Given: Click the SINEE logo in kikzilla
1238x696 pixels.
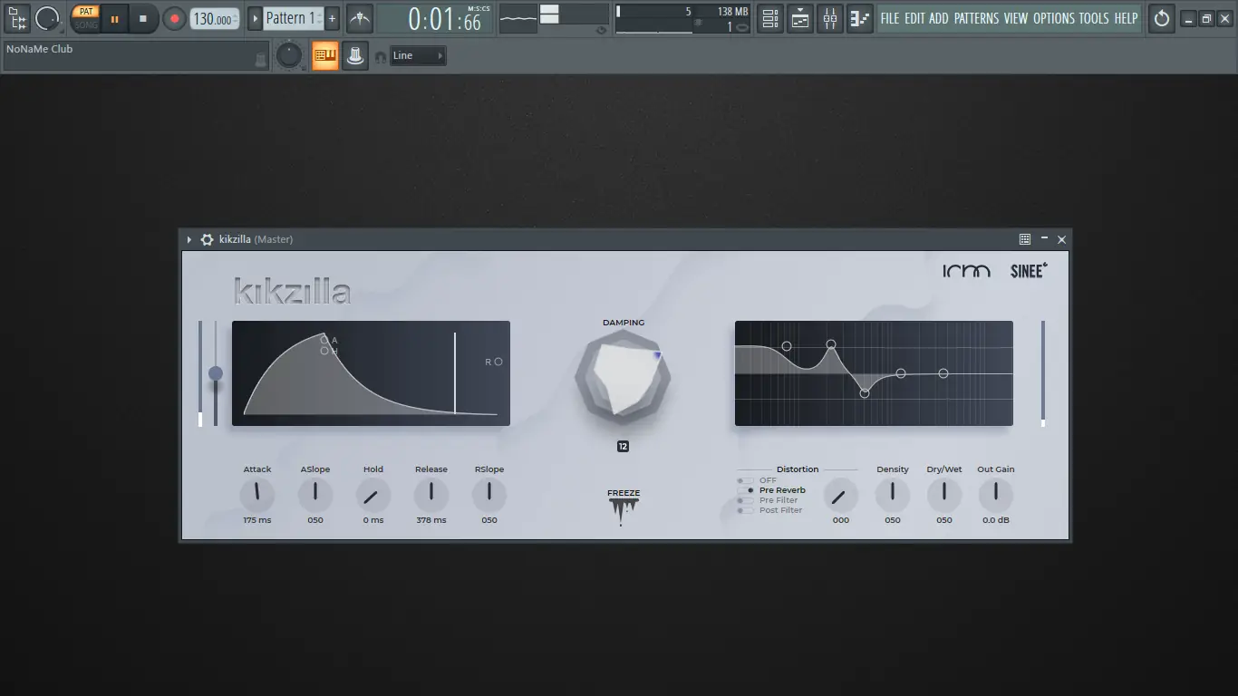Looking at the screenshot, I should tap(1029, 270).
